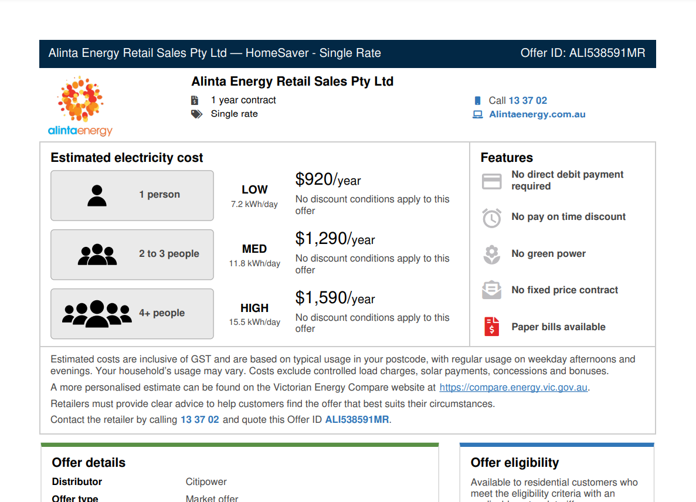Image resolution: width=696 pixels, height=502 pixels.
Task: Click No direct debit payment required text
Action: [x=567, y=180]
